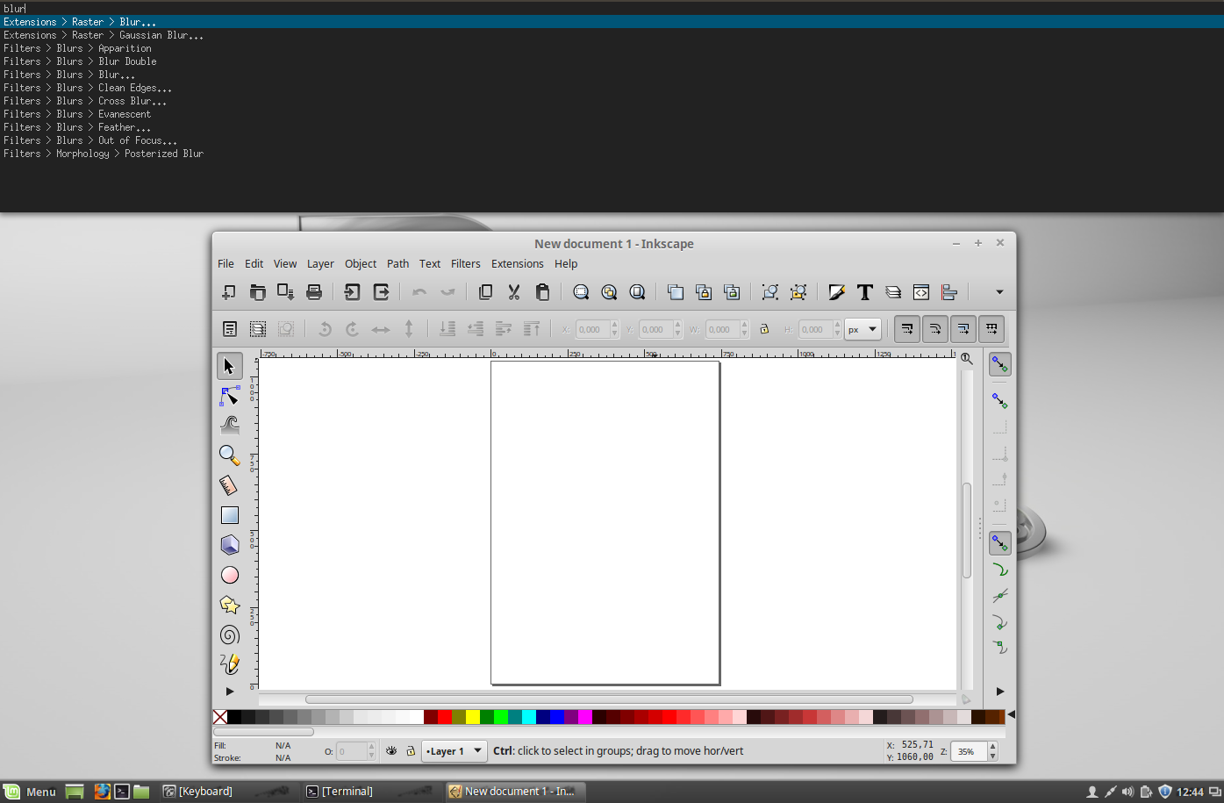Activate the Zoom tool
The image size is (1224, 803).
click(x=229, y=455)
